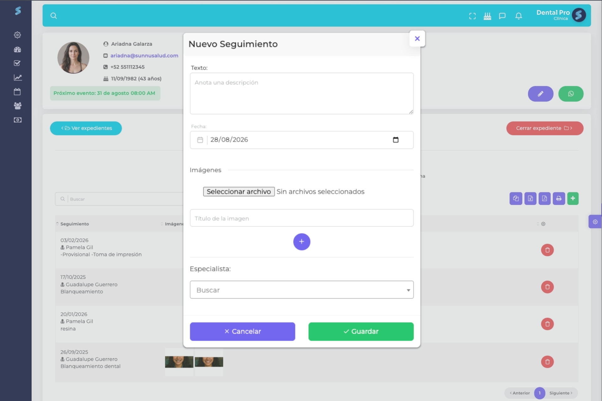Focus the Título de la imagen field
Viewport: 602px width, 401px height.
point(302,218)
